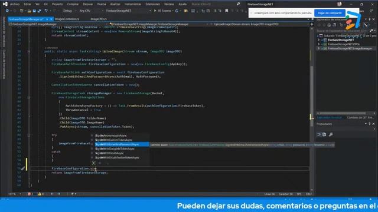Close the FirebaseStorageManager.cs tab
The width and height of the screenshot is (378, 212).
pos(51,19)
